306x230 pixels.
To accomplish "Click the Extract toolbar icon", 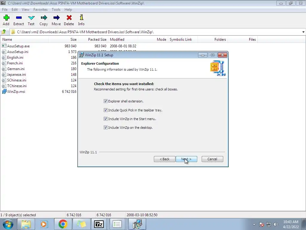I will 19,18.
